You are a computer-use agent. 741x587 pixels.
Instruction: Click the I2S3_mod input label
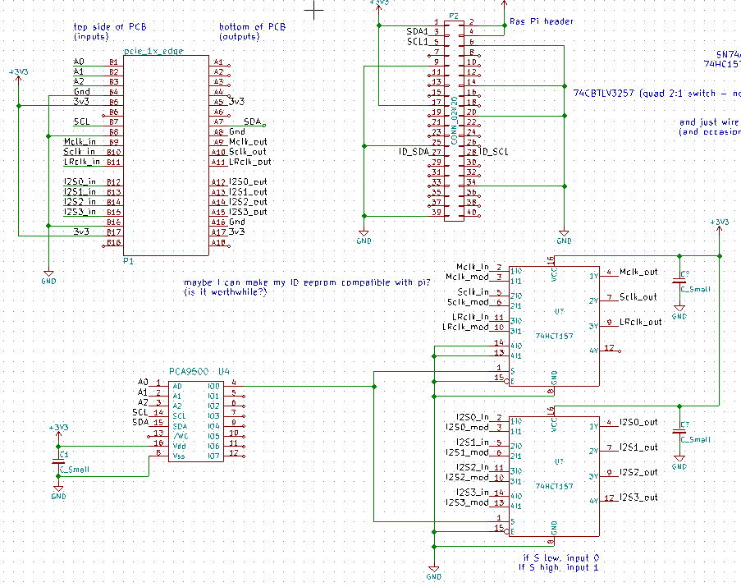467,502
